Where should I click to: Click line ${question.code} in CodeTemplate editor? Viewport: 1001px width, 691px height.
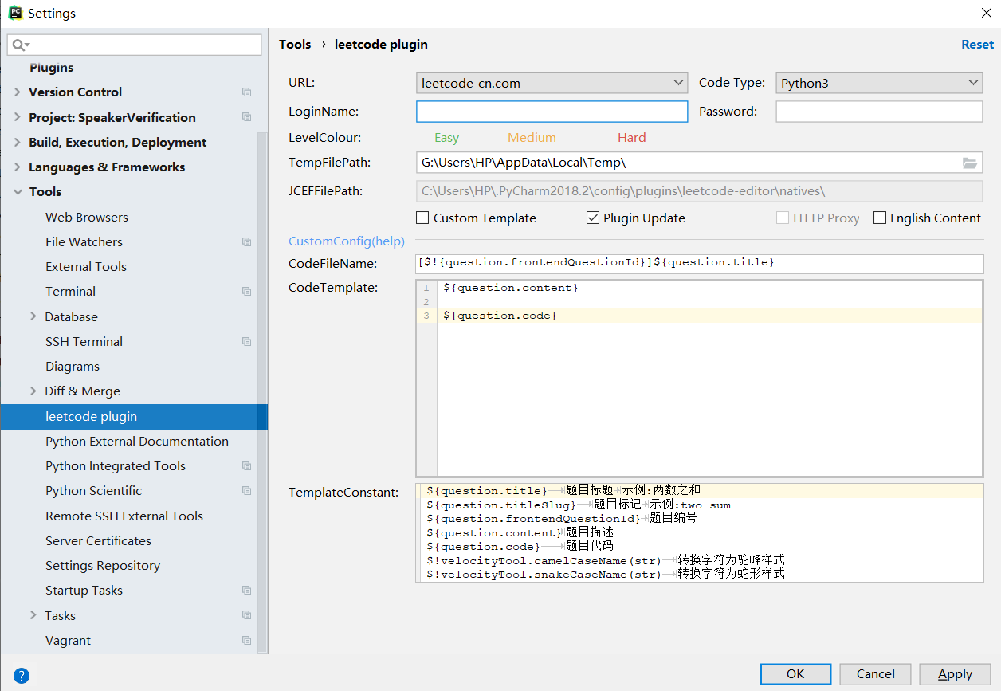point(500,316)
